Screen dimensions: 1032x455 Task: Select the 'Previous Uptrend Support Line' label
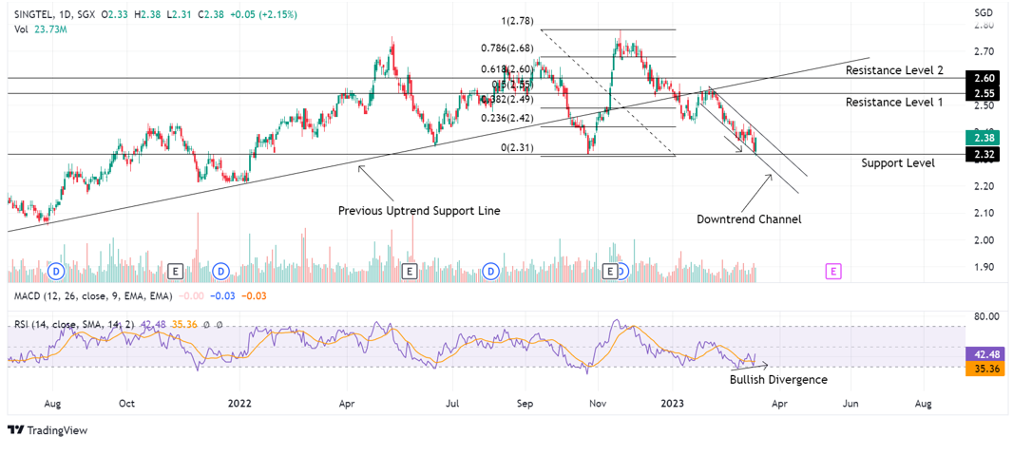(419, 211)
